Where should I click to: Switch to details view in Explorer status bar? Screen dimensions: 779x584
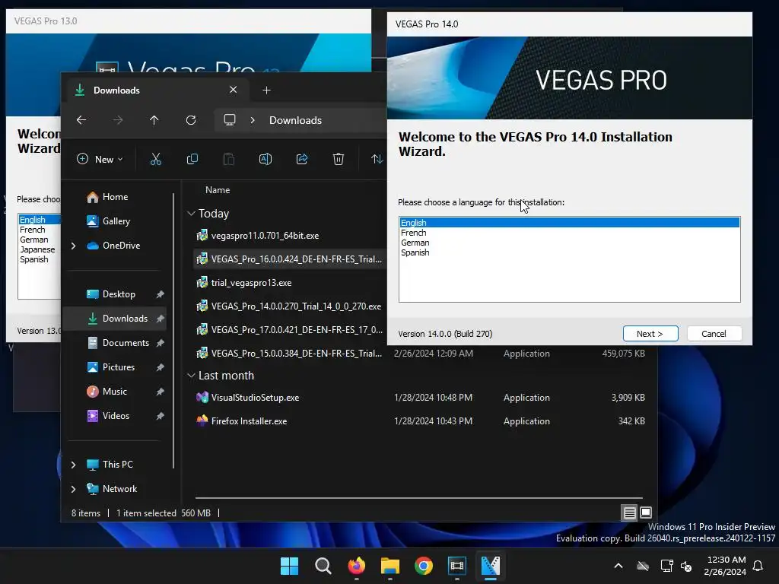coord(629,513)
